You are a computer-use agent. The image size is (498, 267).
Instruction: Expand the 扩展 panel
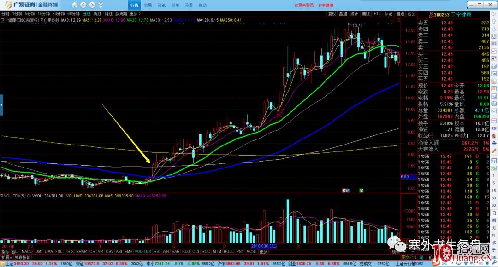6,257
